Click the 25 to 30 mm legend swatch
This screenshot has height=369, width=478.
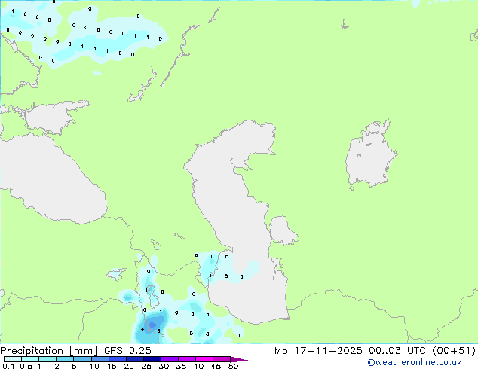[152, 359]
